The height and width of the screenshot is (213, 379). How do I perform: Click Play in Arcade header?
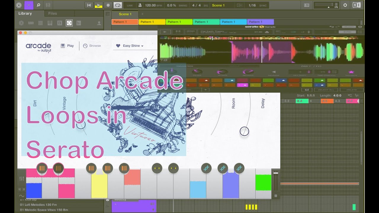click(x=67, y=46)
